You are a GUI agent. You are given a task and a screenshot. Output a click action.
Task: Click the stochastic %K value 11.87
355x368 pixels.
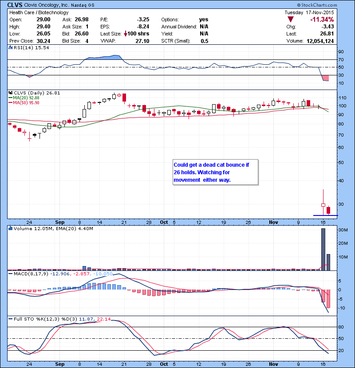tap(86, 319)
